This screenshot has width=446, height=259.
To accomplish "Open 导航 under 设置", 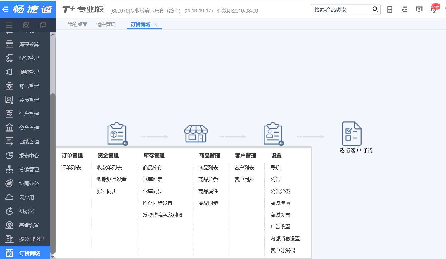I will [x=275, y=168].
